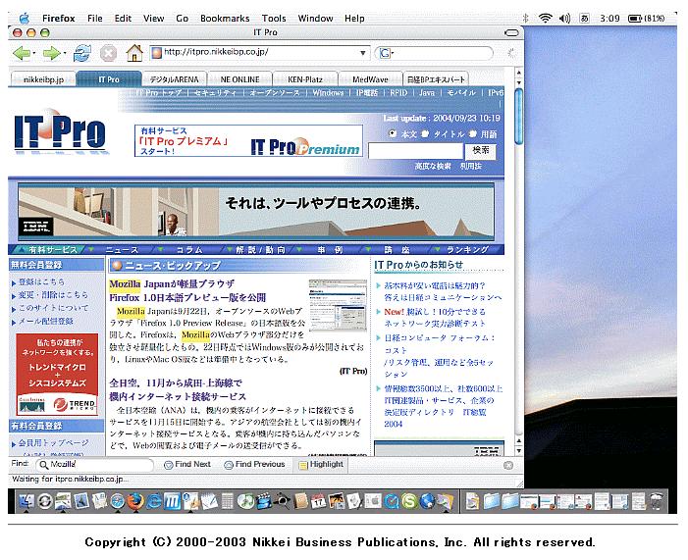
Task: Toggle the toolbar with the pill button in the title bar
Action: [511, 33]
